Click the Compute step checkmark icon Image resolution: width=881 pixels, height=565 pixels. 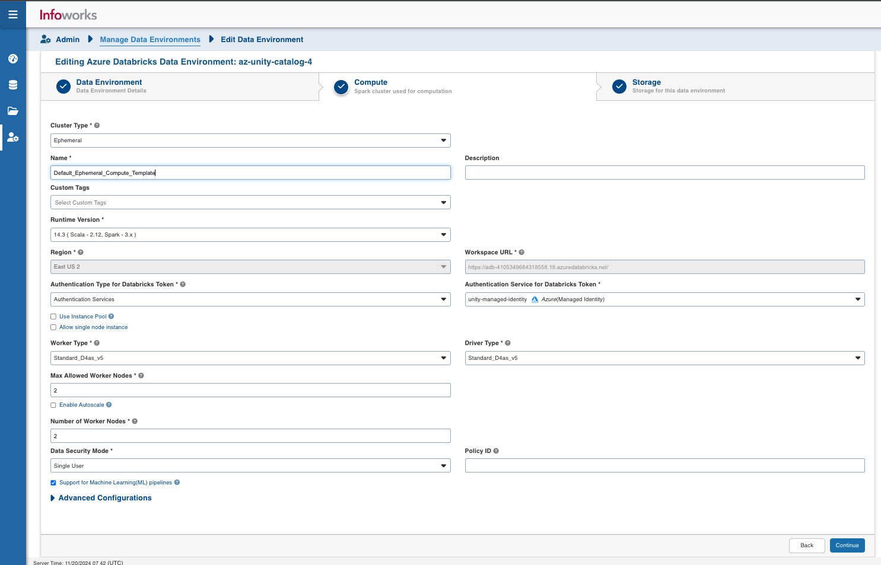pyautogui.click(x=341, y=87)
